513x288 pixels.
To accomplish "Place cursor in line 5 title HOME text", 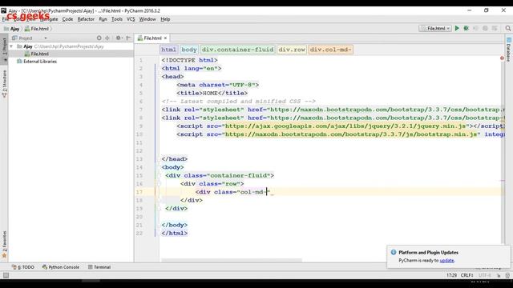I will coord(210,93).
